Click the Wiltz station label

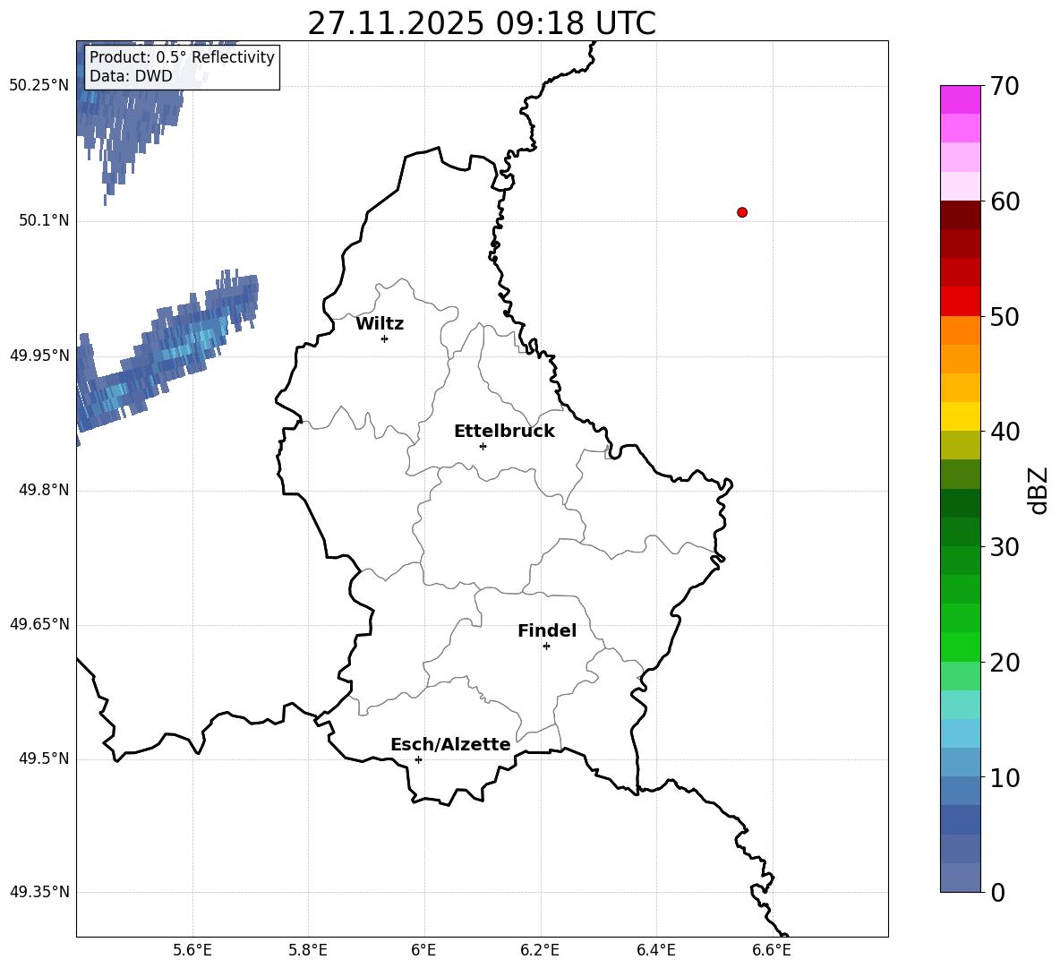pos(380,324)
